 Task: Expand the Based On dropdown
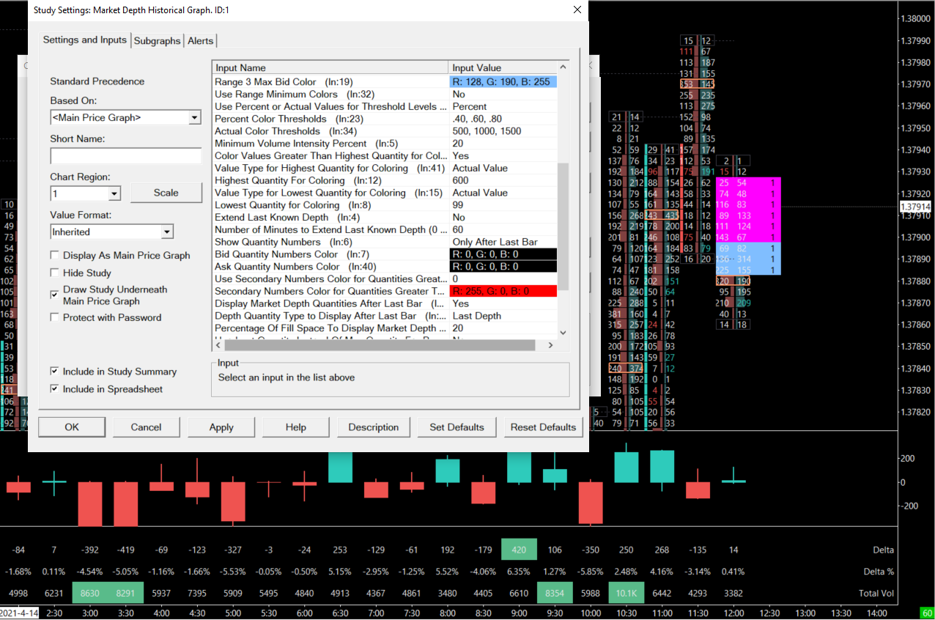(x=194, y=118)
